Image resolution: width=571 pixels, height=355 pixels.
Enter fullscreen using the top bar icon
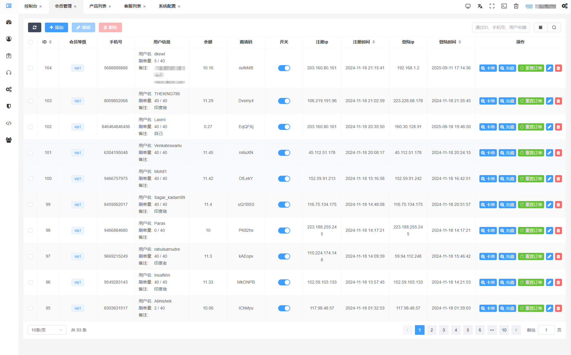[x=492, y=6]
